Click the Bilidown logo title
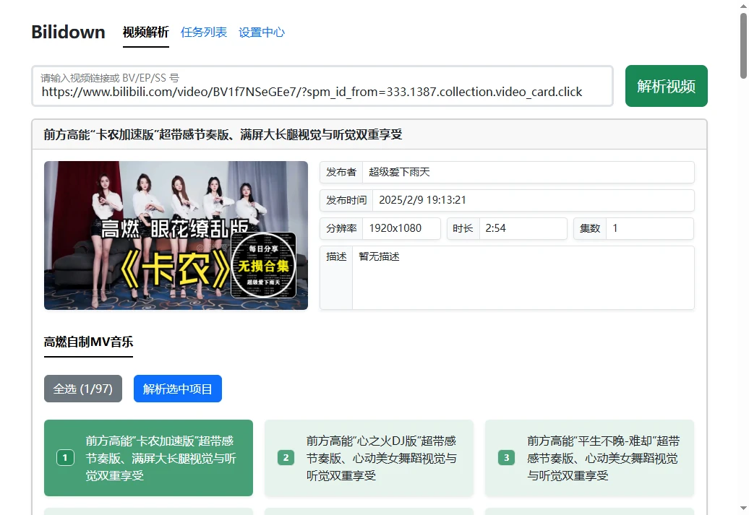Viewport: 749px width, 515px height. [x=68, y=32]
